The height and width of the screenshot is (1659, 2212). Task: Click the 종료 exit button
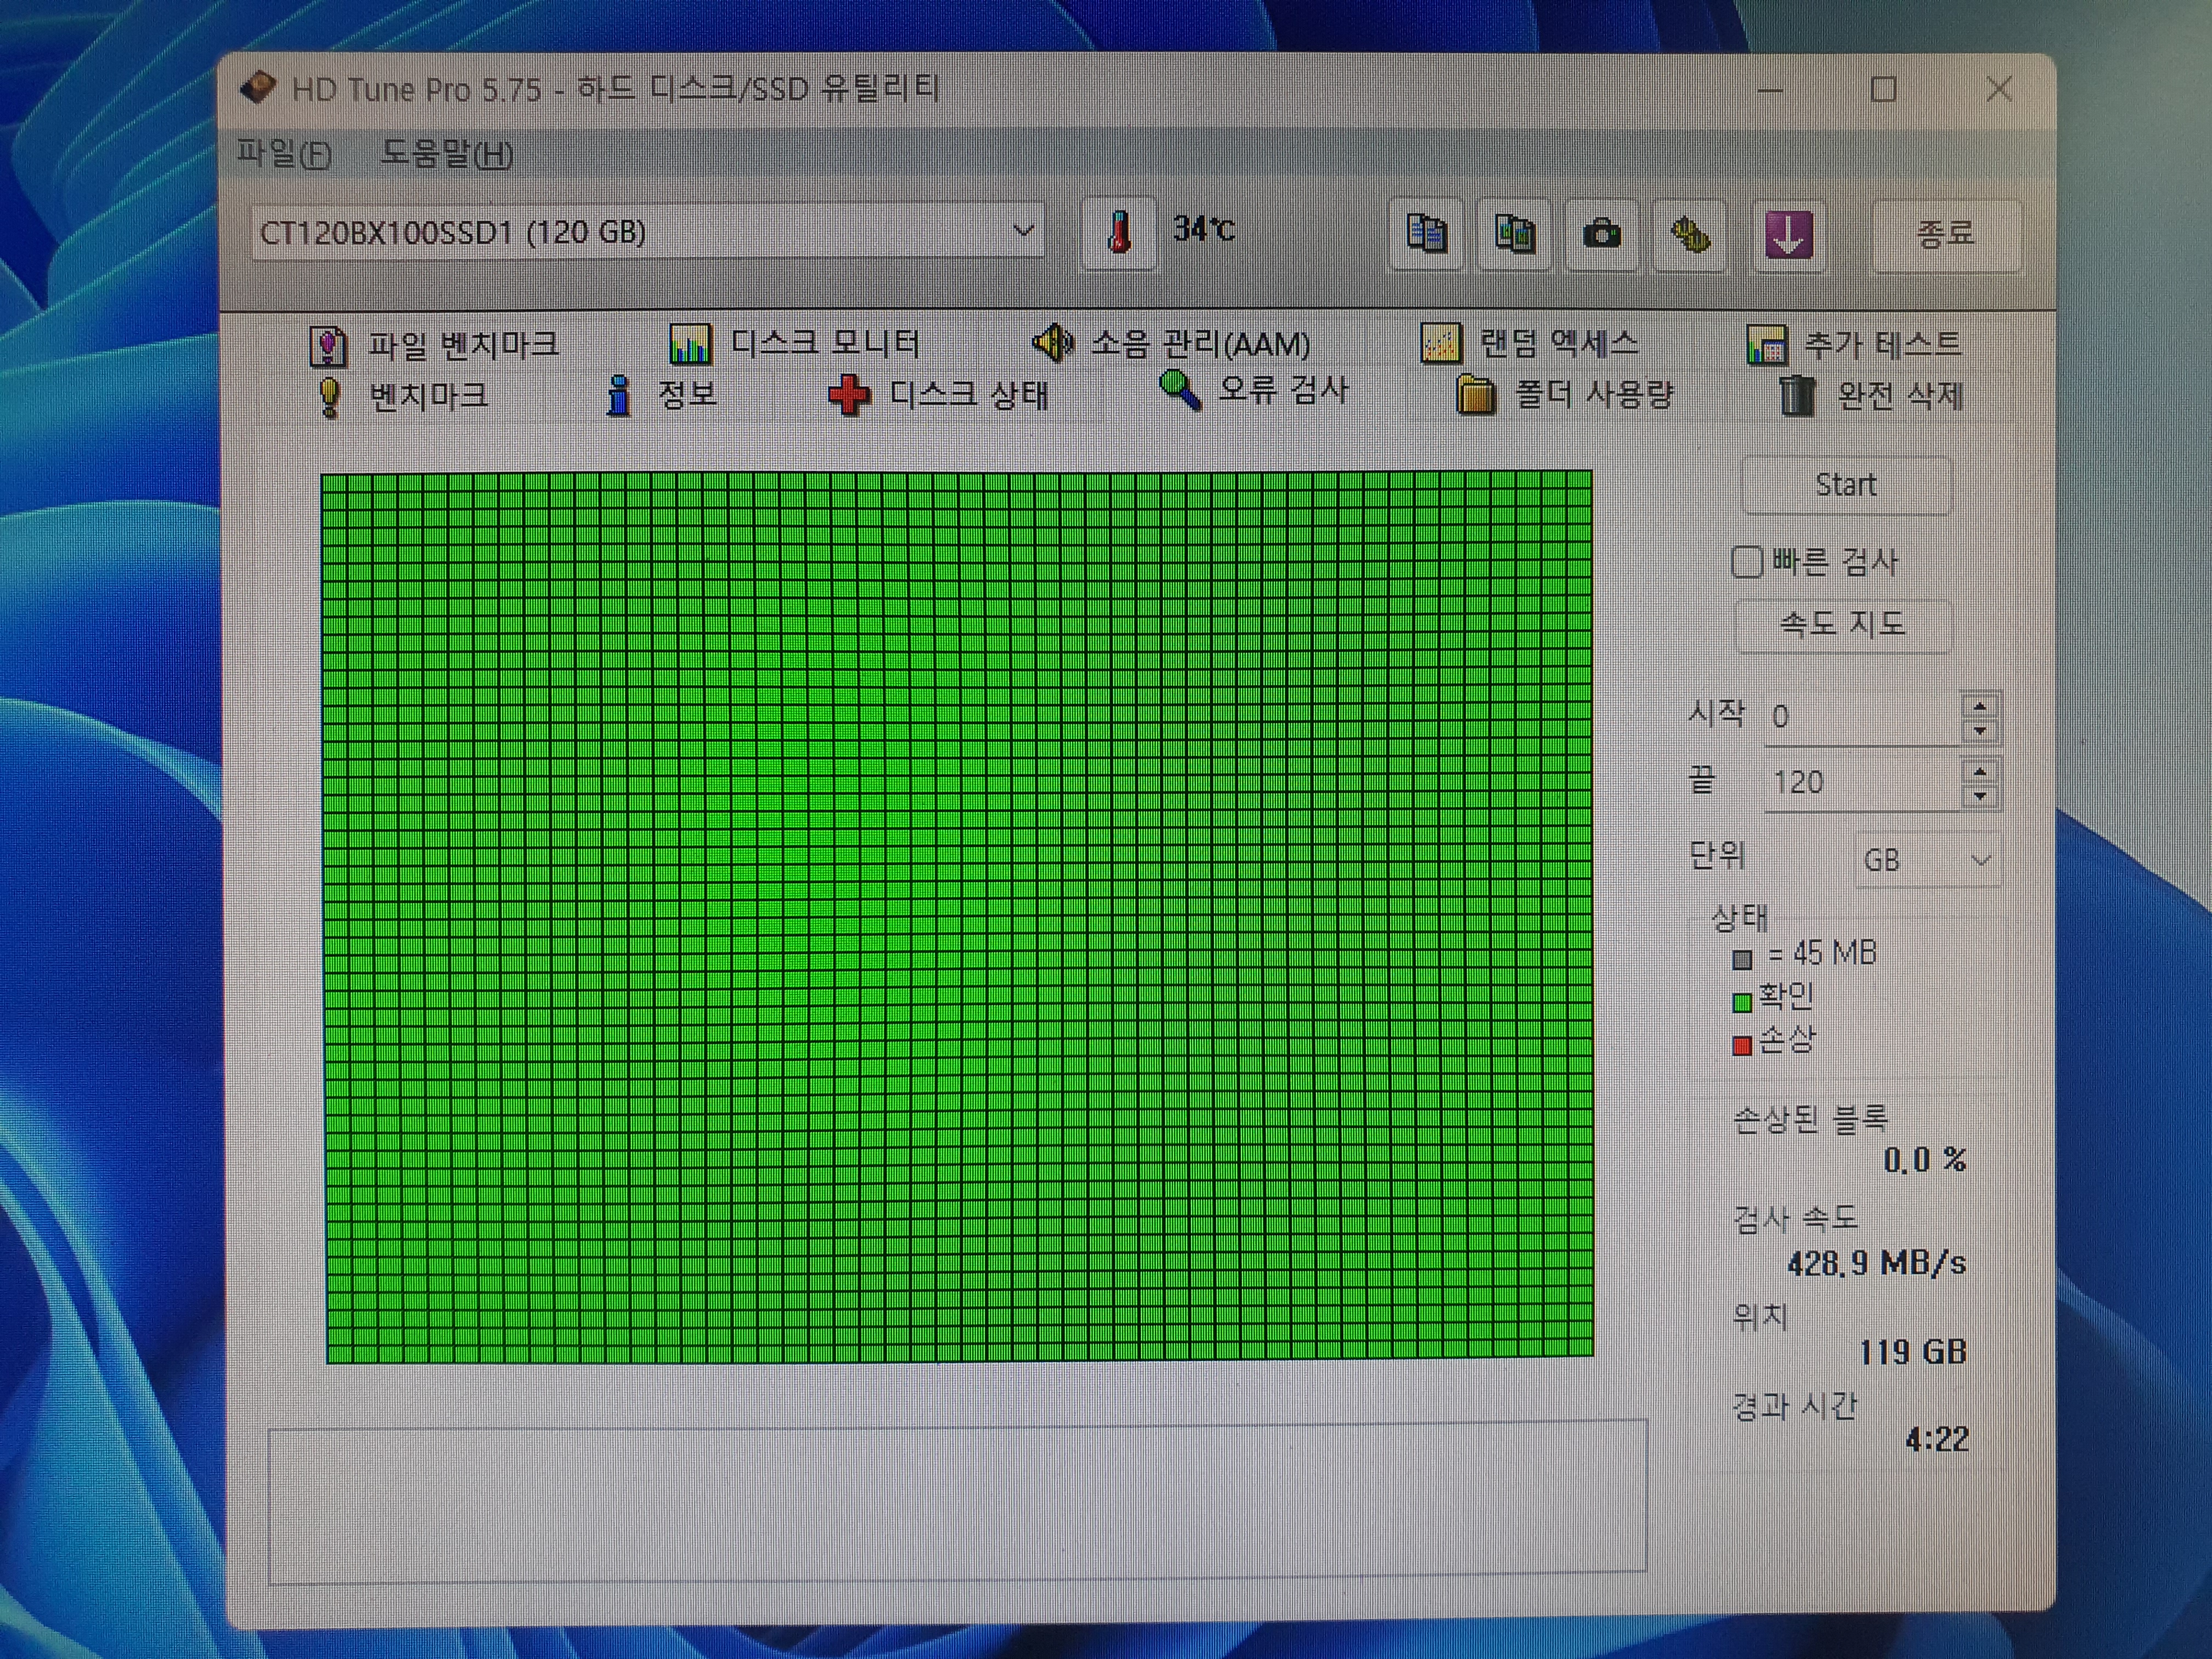(1946, 234)
